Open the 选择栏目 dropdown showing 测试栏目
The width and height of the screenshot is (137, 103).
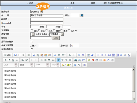(x=36, y=12)
